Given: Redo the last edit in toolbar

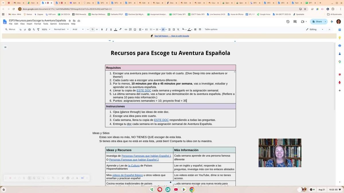Looking at the screenshot, I should coord(25,29).
